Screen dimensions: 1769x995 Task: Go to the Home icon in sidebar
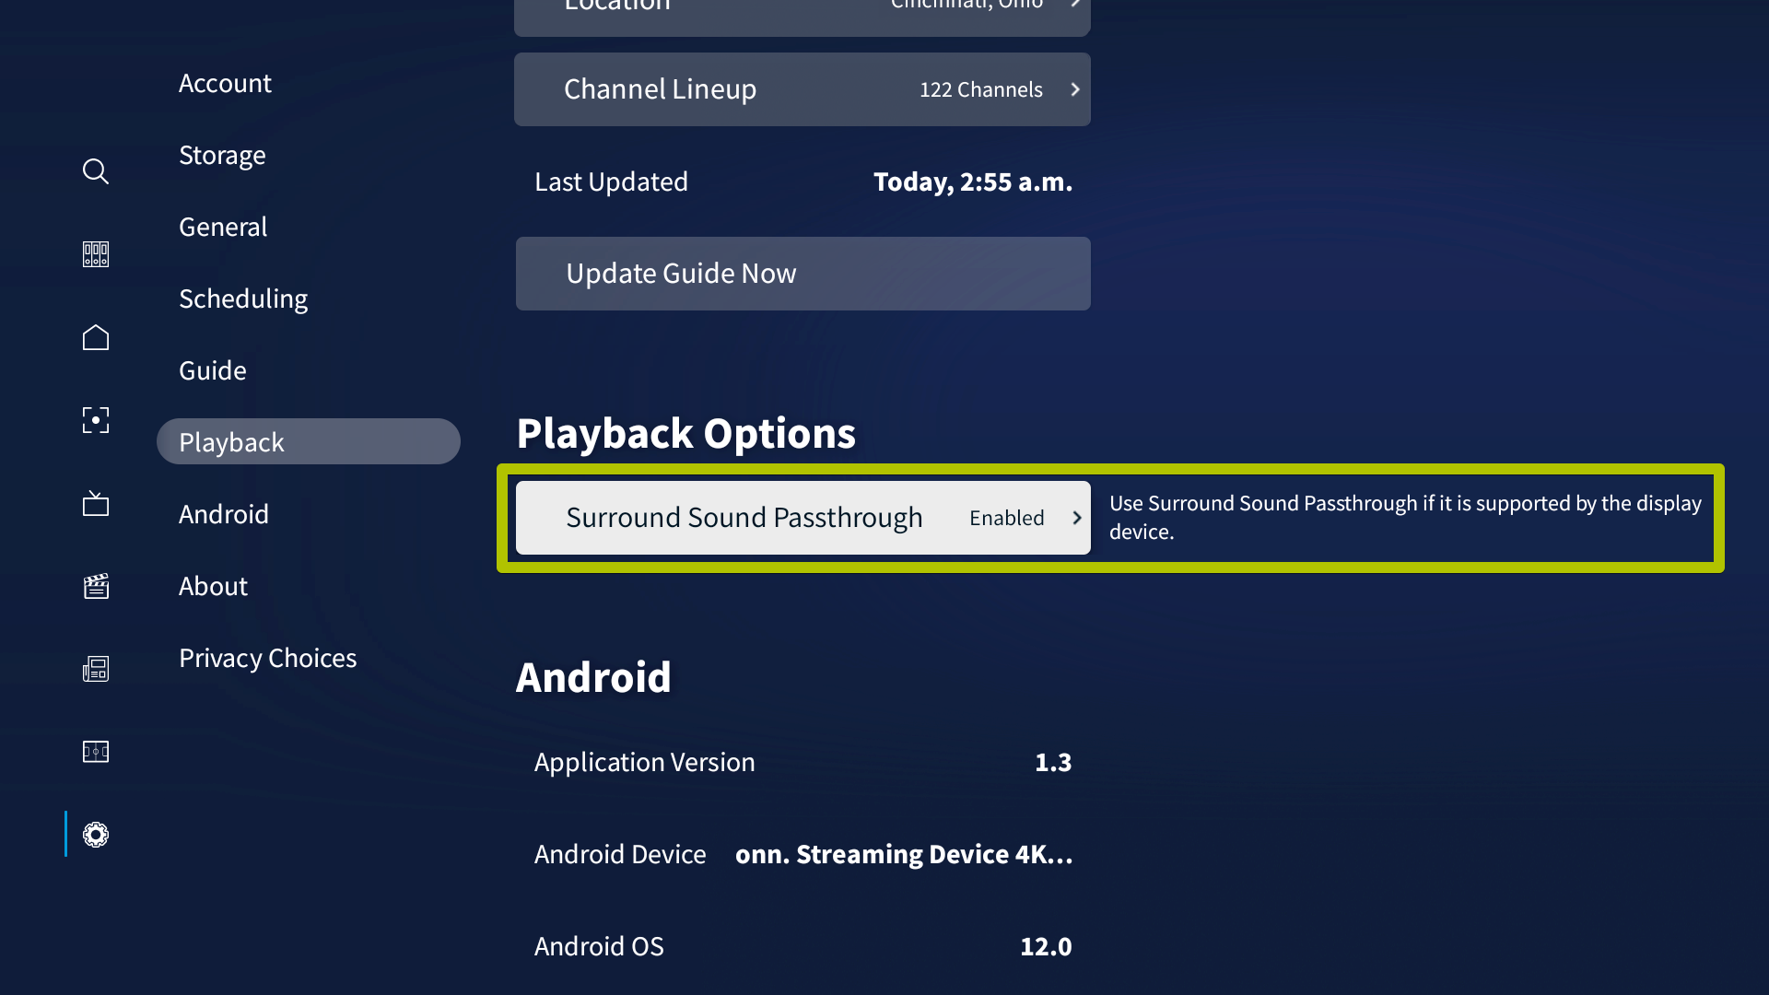[x=96, y=337]
